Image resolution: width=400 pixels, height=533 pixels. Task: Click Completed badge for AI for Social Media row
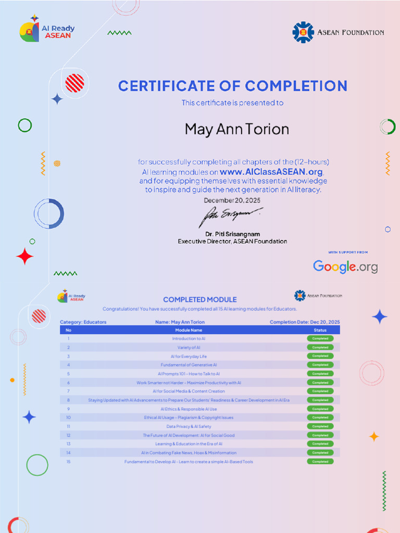(320, 391)
